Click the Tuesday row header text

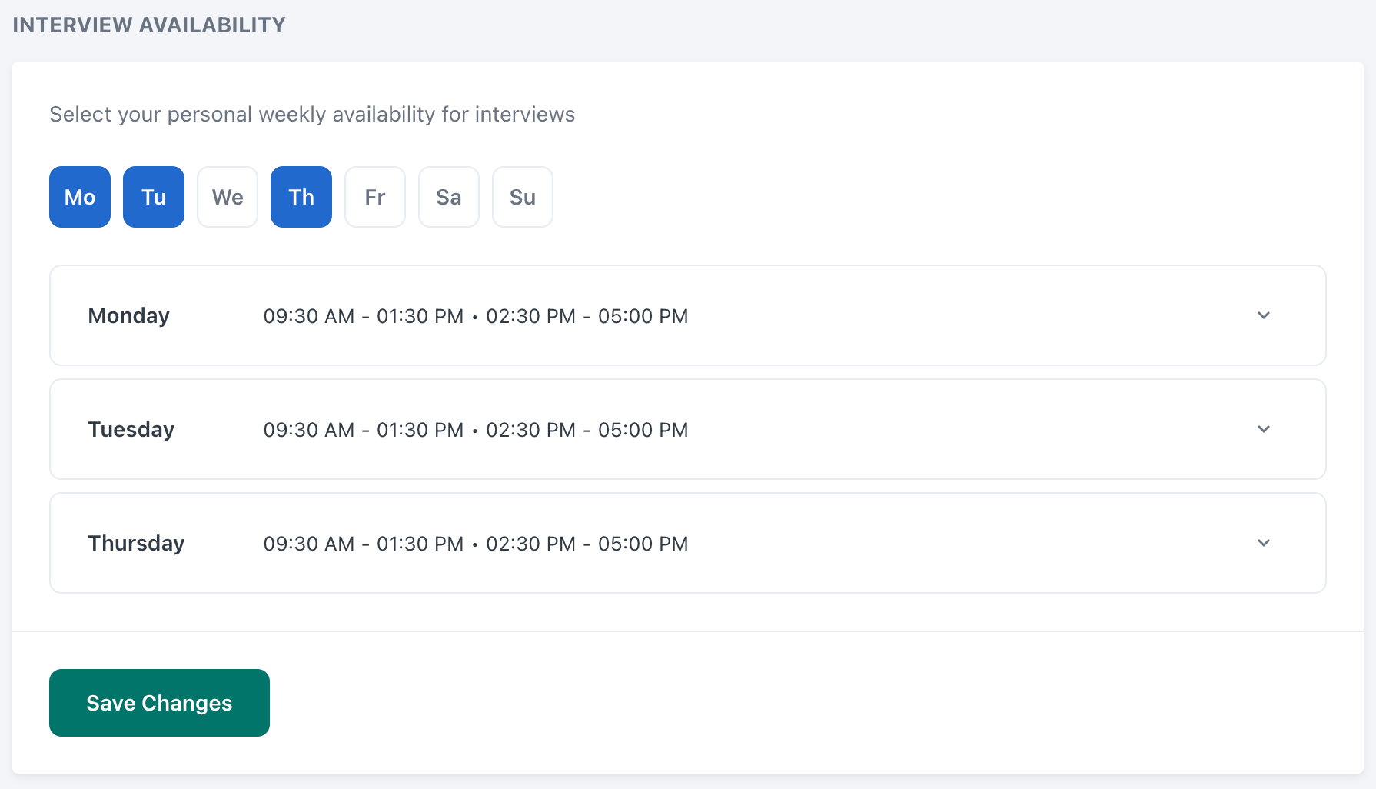coord(131,429)
